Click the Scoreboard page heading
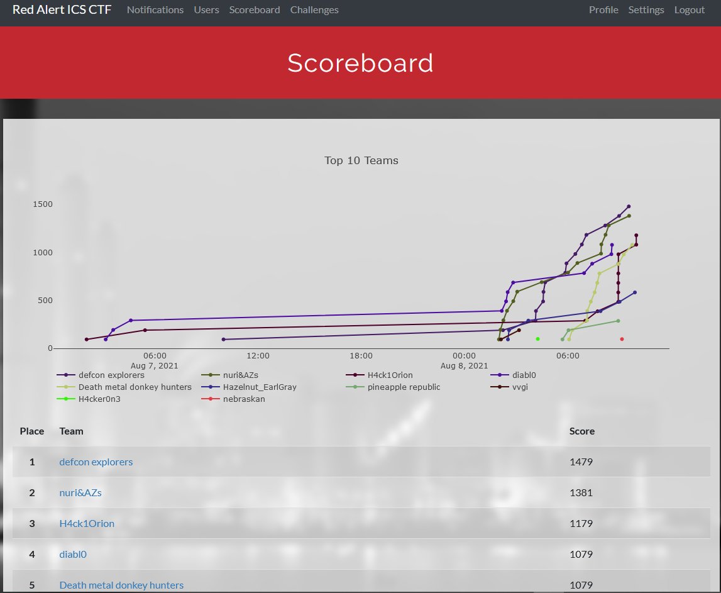Viewport: 721px width, 593px height. pos(361,63)
